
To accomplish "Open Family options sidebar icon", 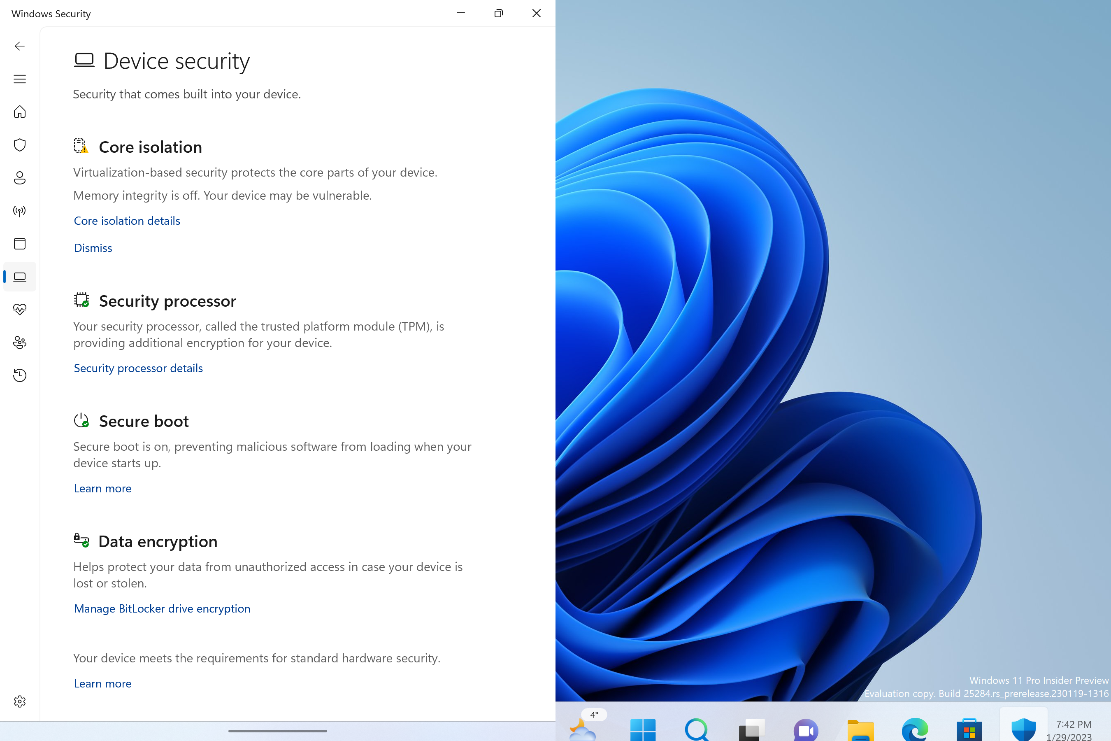I will tap(19, 343).
